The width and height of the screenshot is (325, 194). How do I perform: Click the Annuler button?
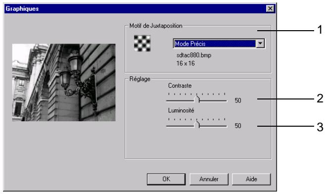[x=209, y=179]
